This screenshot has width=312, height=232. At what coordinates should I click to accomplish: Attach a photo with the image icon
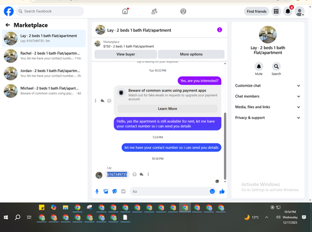(106, 192)
